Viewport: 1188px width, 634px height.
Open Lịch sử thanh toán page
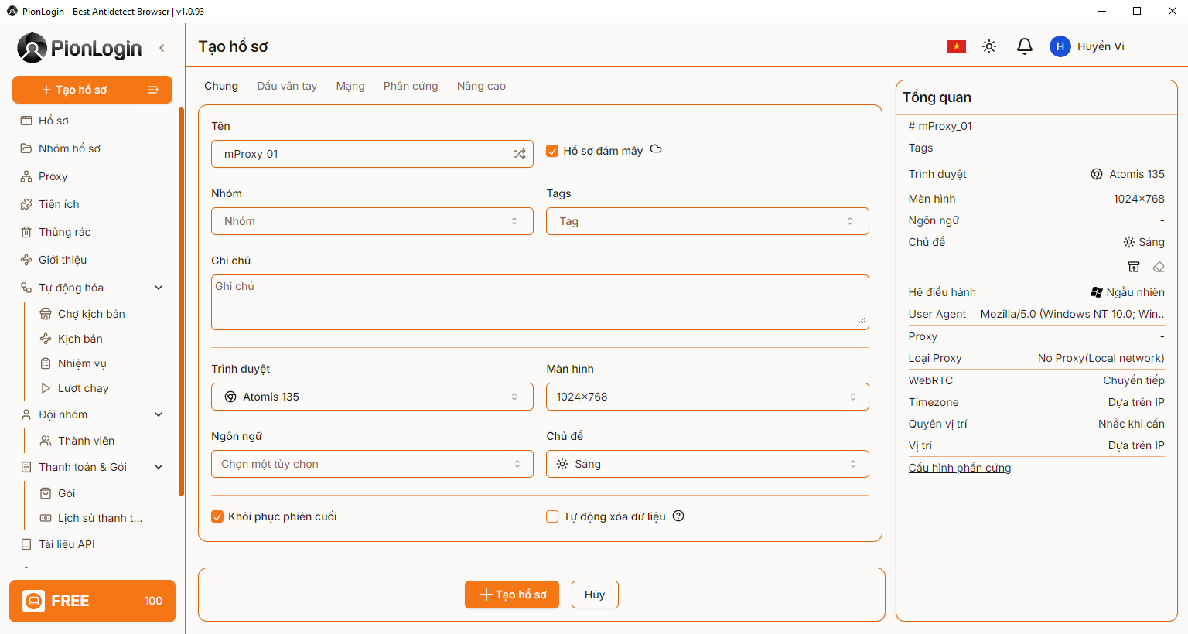click(100, 518)
